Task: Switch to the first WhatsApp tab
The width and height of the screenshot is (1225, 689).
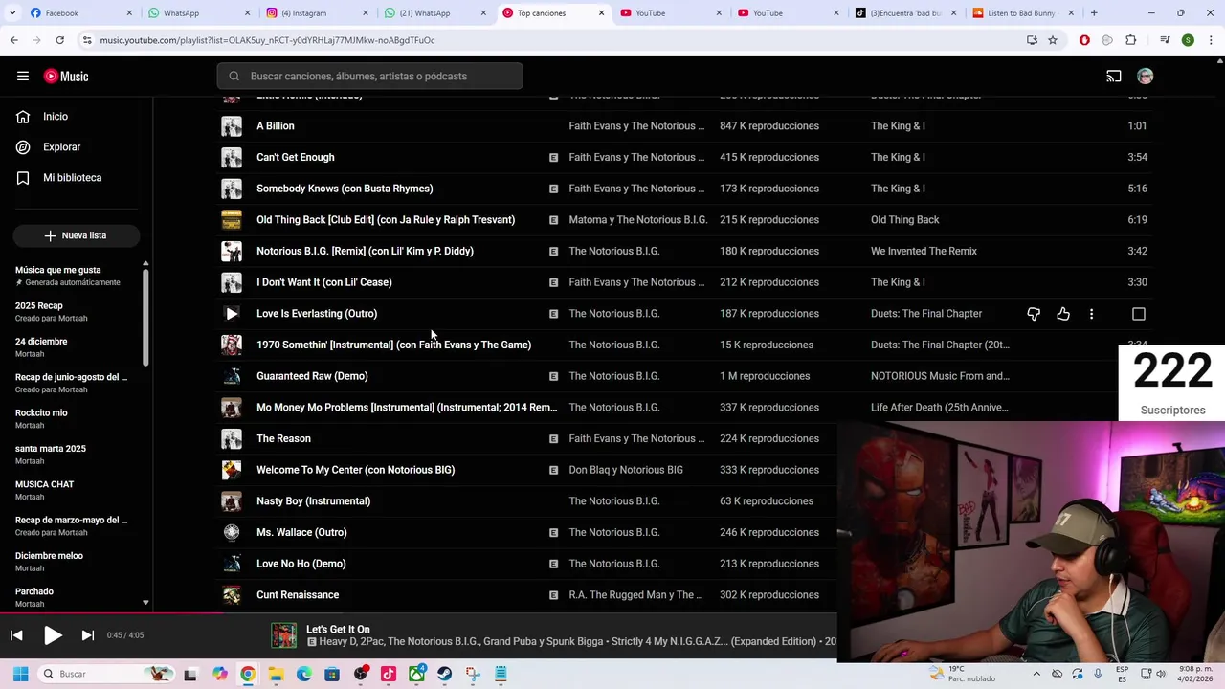Action: pos(199,13)
